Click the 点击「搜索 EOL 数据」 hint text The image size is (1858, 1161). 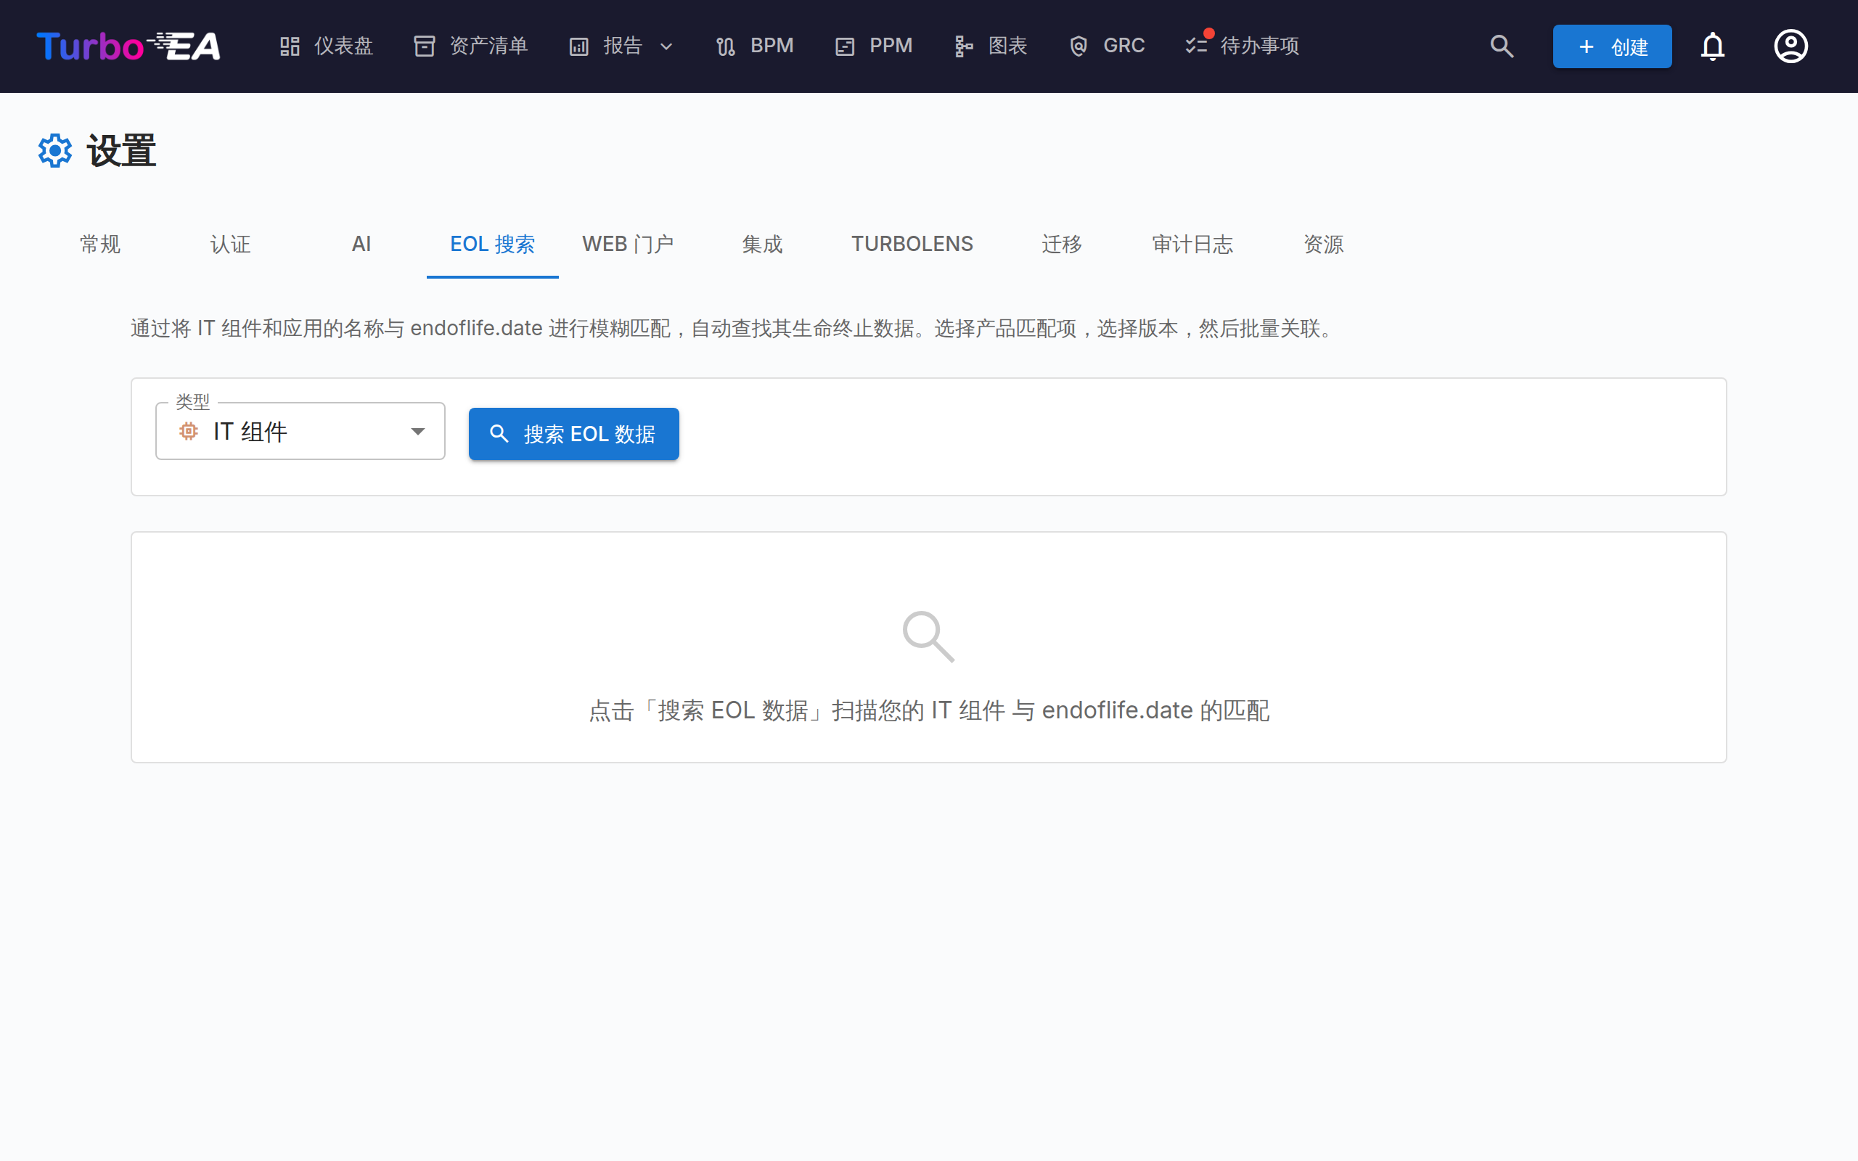(x=929, y=711)
